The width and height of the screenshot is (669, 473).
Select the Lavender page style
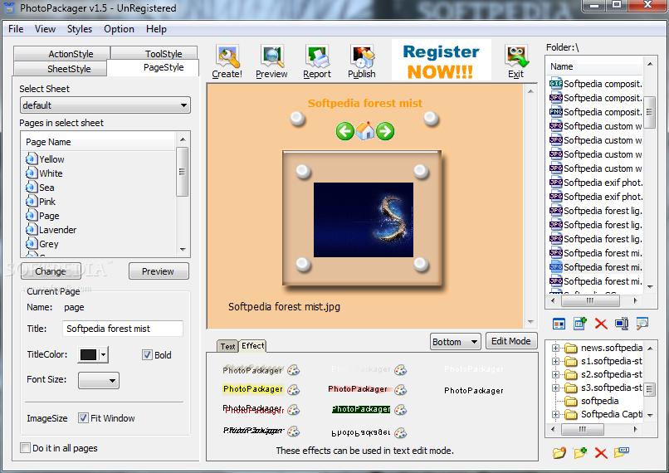[51, 230]
